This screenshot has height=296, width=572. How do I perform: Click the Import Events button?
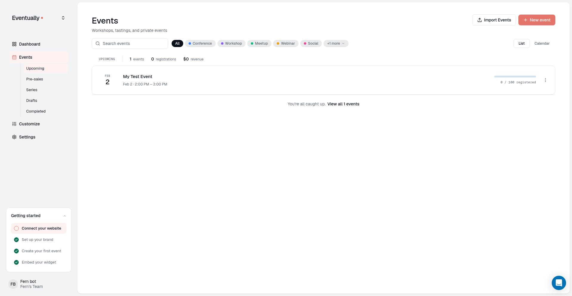click(494, 20)
